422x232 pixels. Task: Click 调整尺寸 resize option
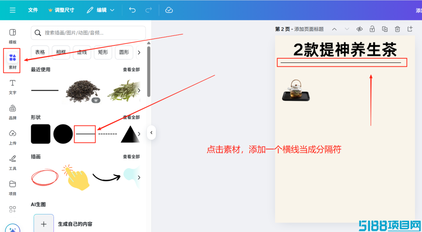coord(61,10)
